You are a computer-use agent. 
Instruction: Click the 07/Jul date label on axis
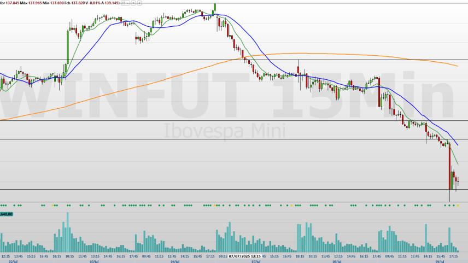pyautogui.click(x=256, y=261)
